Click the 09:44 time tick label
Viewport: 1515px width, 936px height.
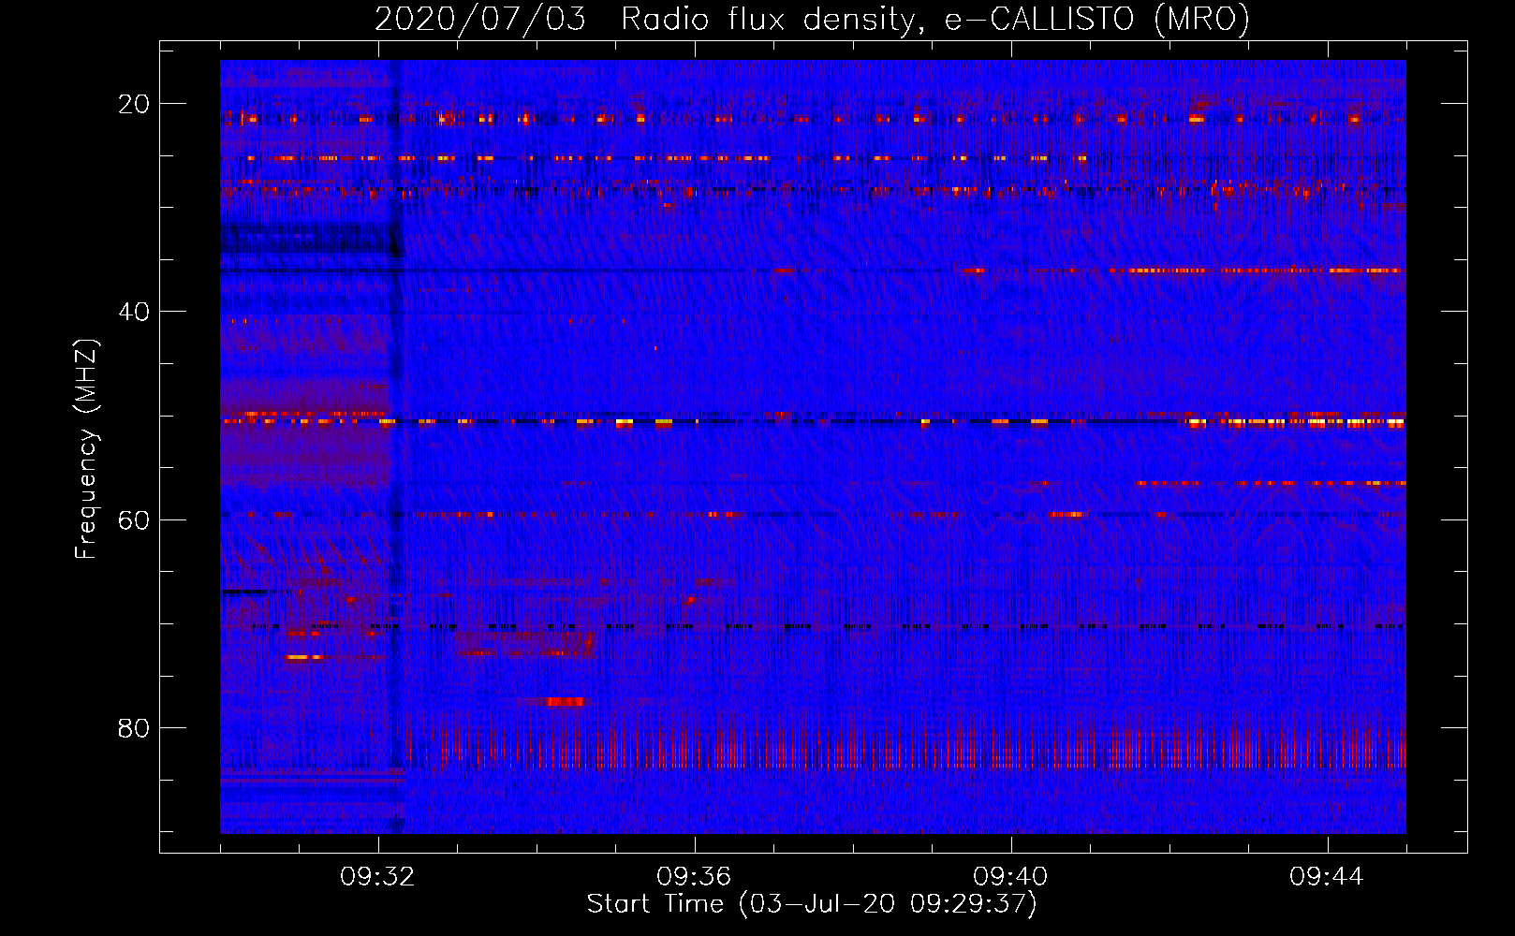click(x=1327, y=877)
